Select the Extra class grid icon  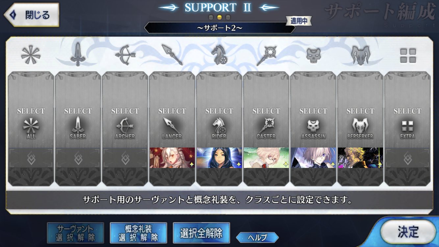click(408, 55)
